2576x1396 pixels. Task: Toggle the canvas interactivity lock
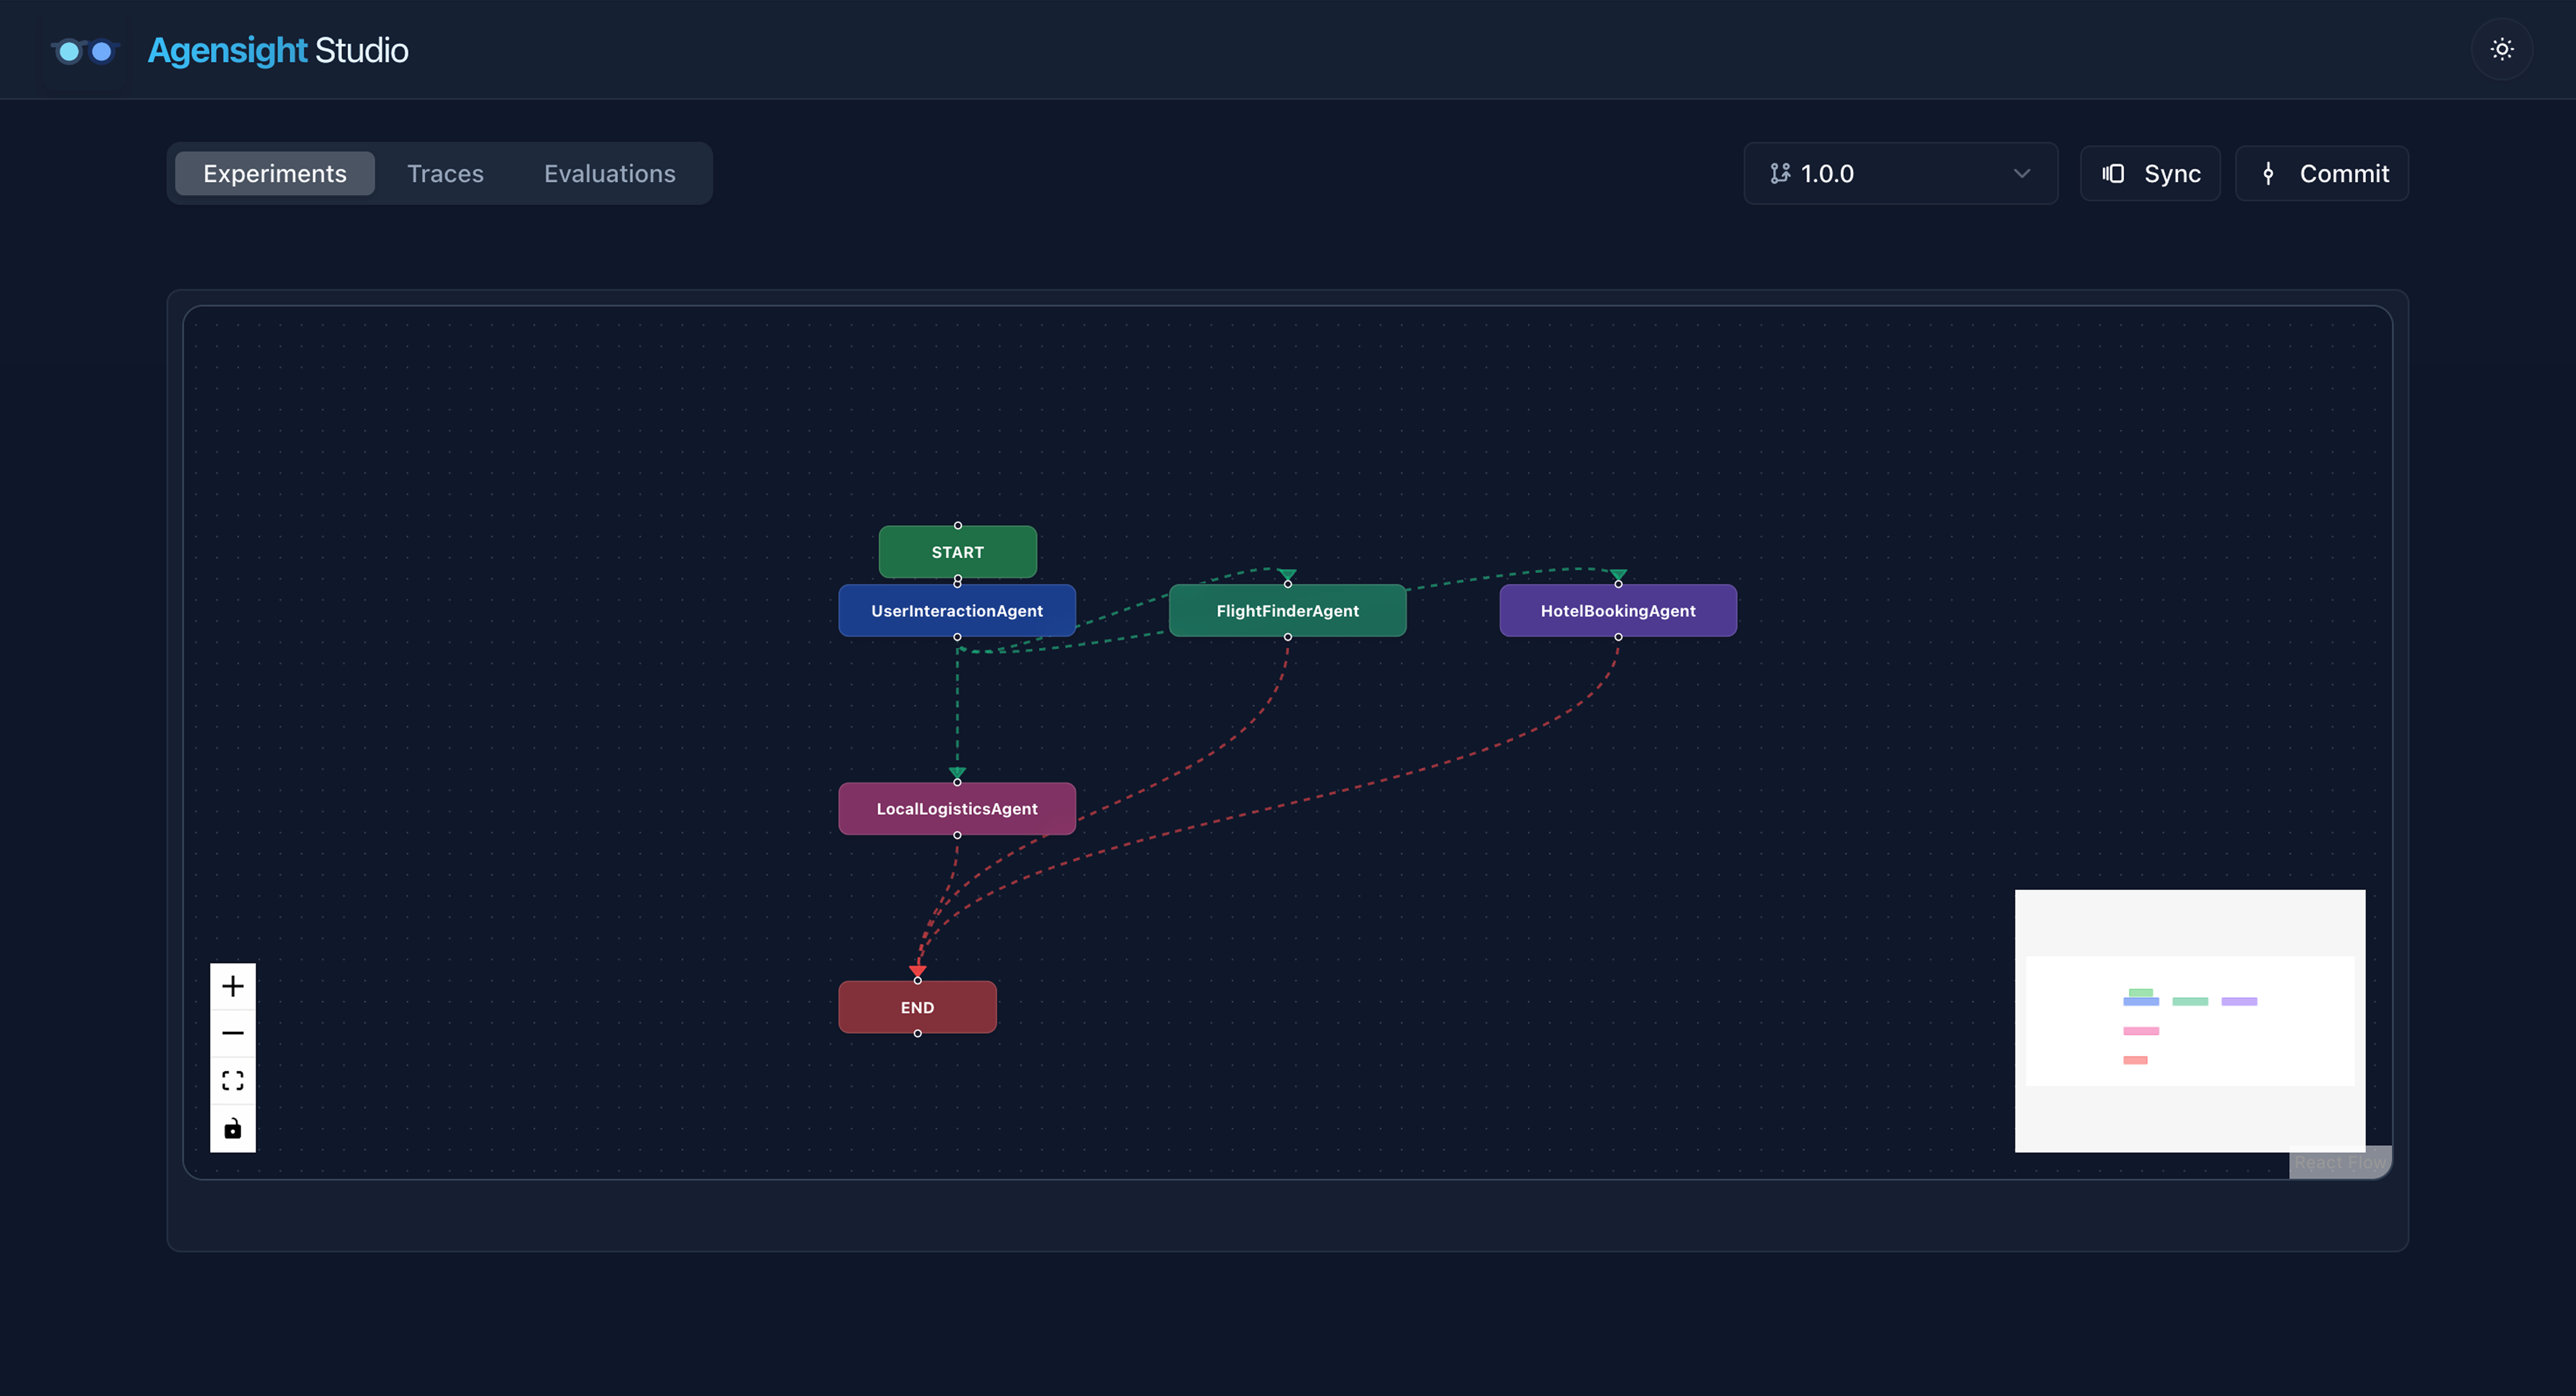232,1128
